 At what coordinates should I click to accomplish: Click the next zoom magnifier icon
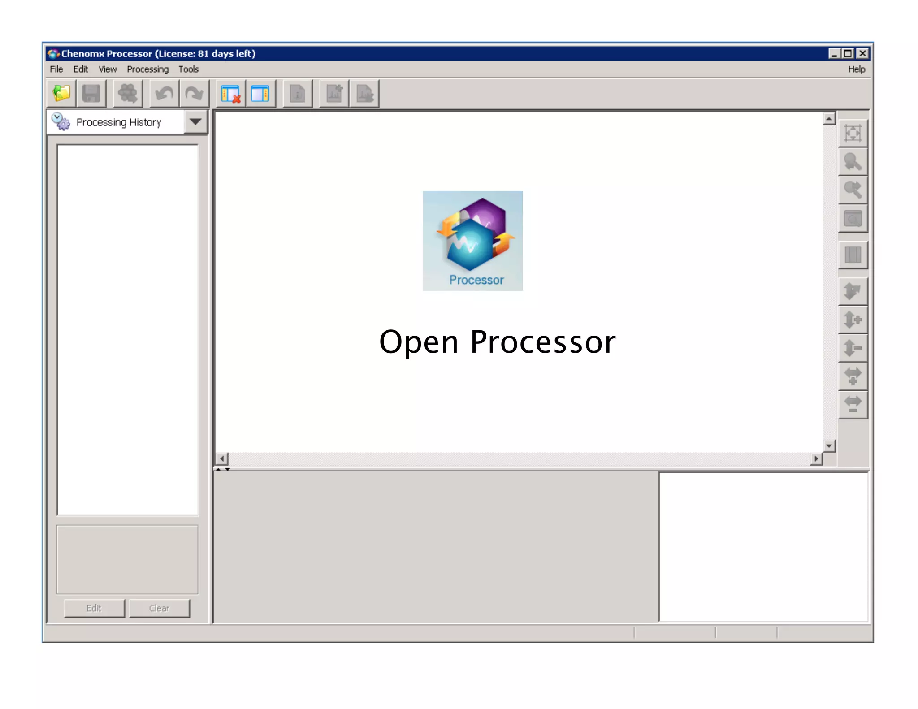853,190
